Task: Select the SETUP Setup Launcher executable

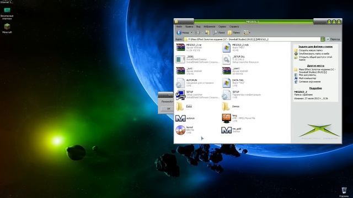Action: [197, 95]
